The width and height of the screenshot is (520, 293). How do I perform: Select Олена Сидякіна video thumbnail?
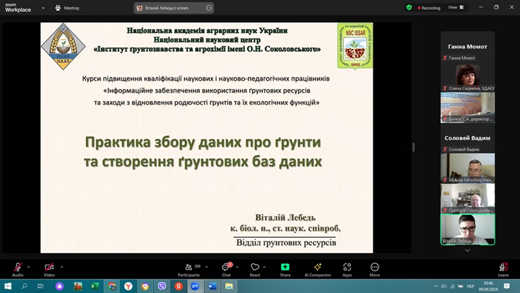point(467,76)
